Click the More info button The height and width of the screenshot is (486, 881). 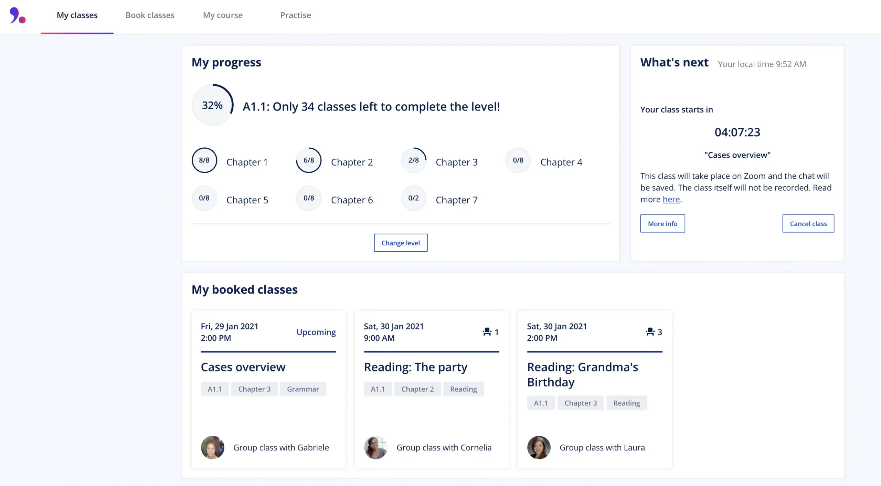(x=662, y=224)
